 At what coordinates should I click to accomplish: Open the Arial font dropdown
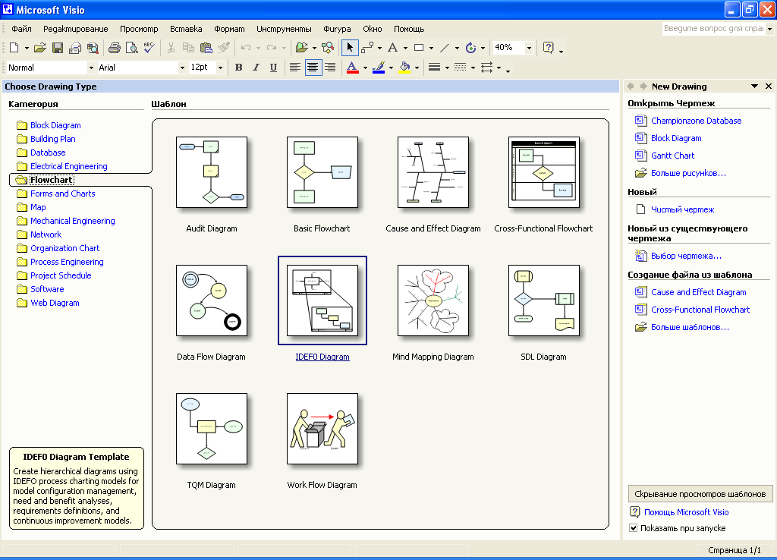tap(182, 68)
